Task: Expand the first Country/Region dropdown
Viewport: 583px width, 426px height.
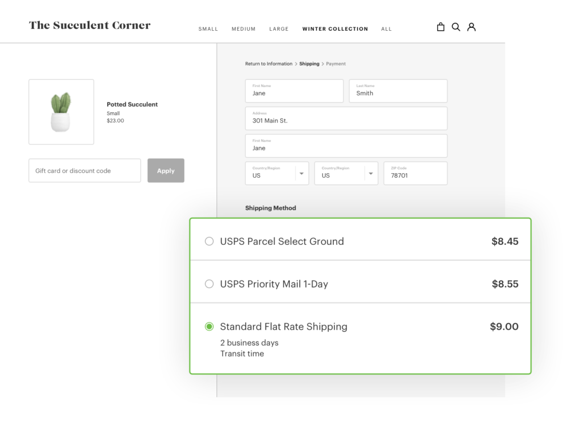Action: (301, 173)
